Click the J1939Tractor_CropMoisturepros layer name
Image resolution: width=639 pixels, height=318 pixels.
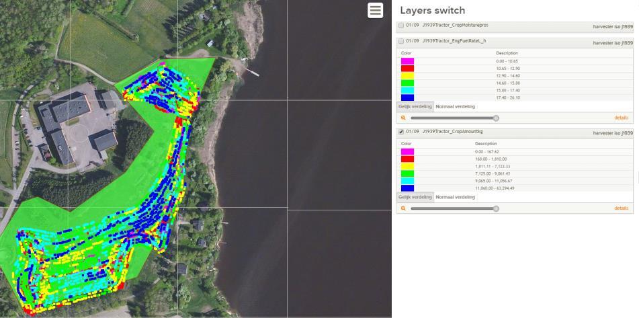click(x=455, y=26)
